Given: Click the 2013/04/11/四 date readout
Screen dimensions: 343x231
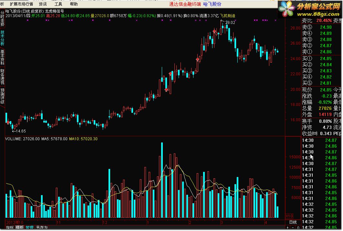Looking at the screenshot, I should [18, 16].
